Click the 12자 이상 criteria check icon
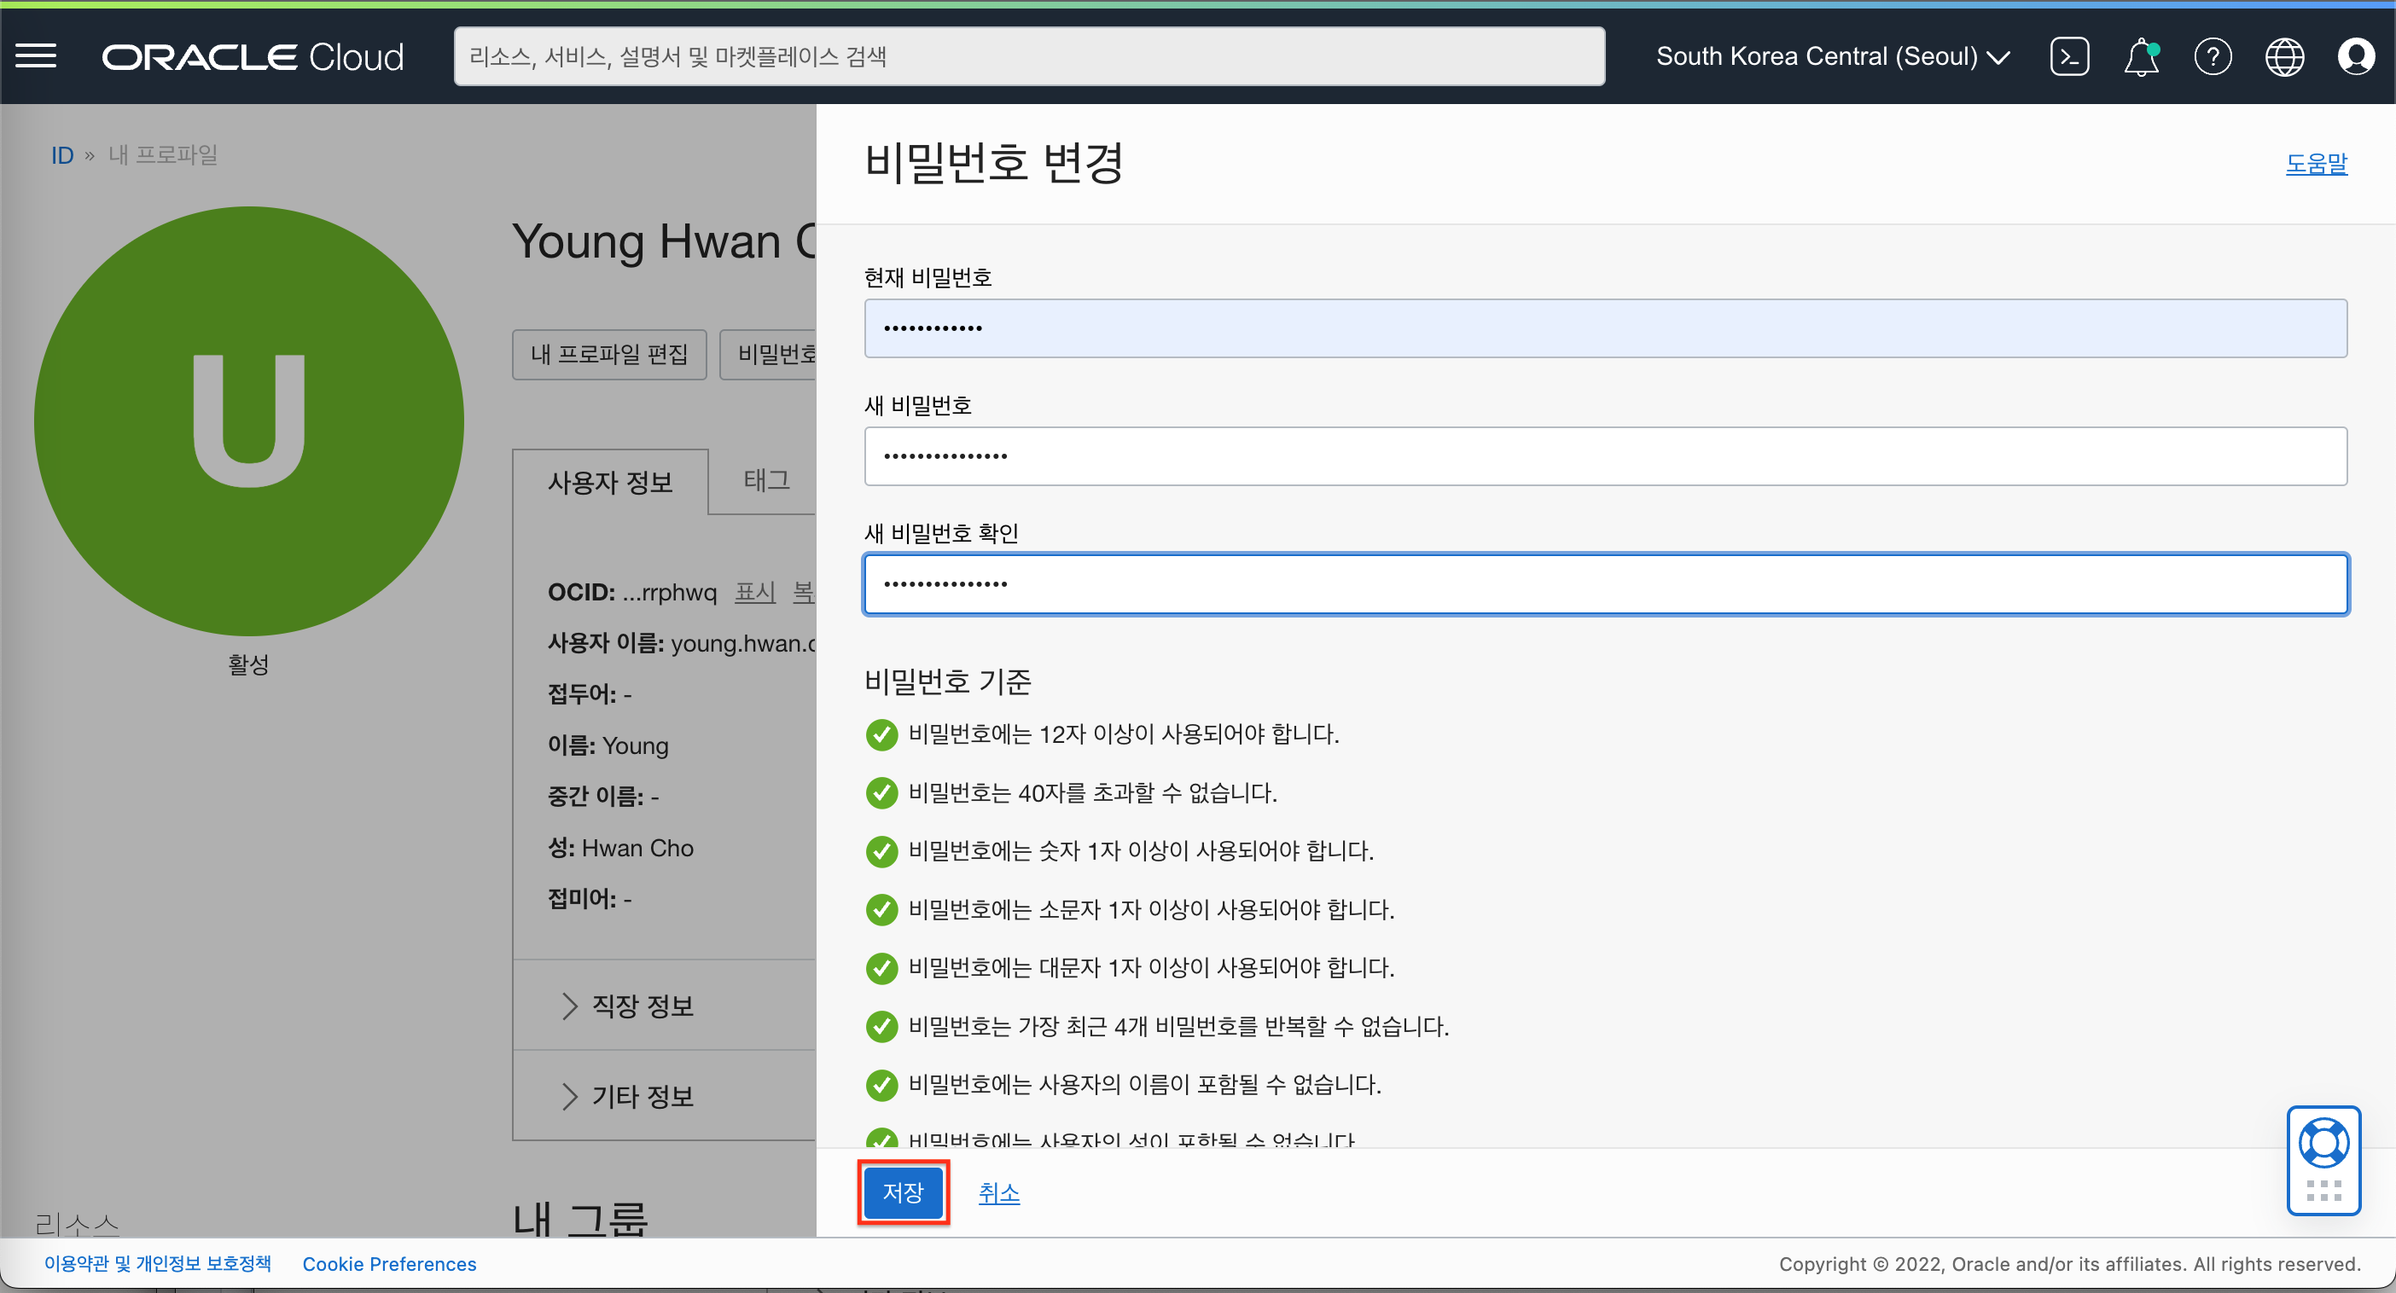Viewport: 2396px width, 1293px height. click(881, 734)
